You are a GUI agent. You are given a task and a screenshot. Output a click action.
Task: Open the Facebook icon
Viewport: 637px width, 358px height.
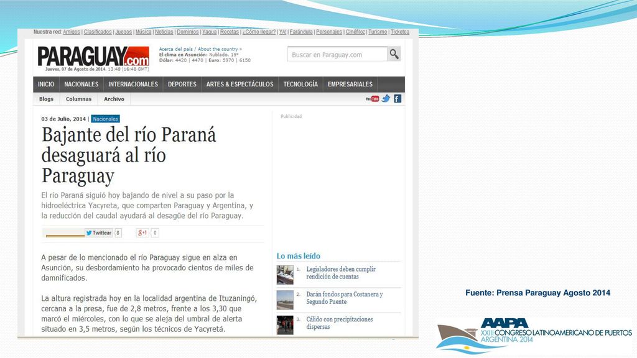[x=398, y=99]
